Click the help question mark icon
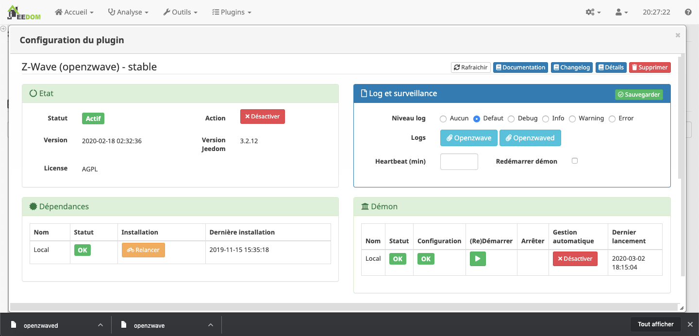The height and width of the screenshot is (336, 699). pyautogui.click(x=688, y=12)
